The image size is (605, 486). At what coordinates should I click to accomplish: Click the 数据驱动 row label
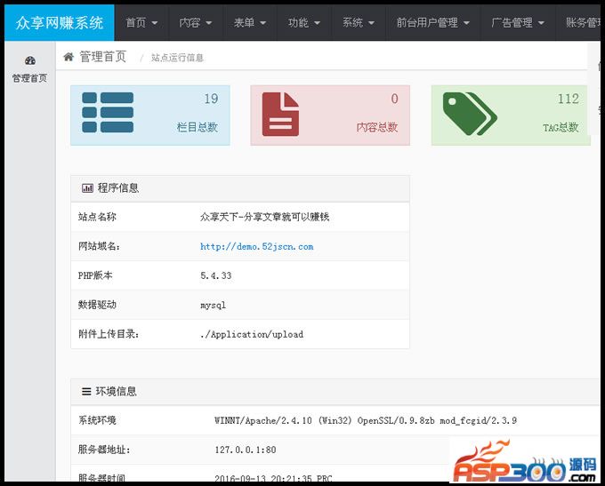pyautogui.click(x=97, y=305)
